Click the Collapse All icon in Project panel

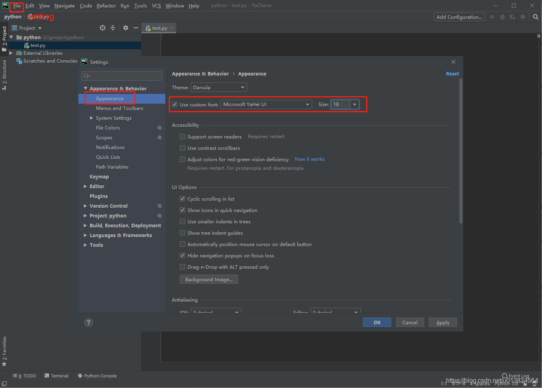[x=113, y=28]
